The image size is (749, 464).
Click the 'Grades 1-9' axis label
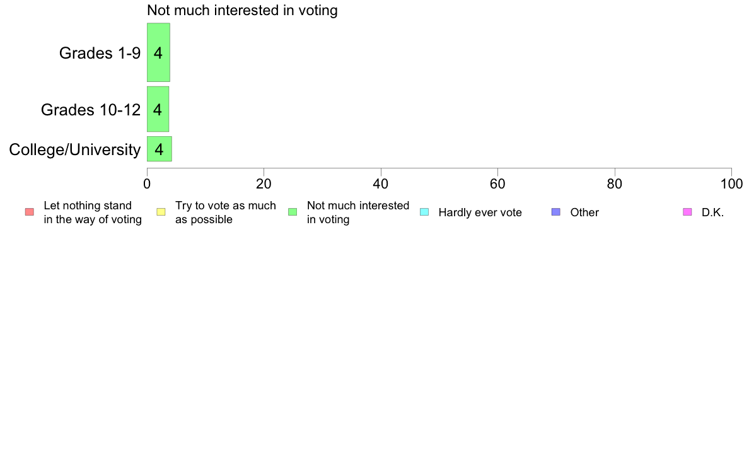click(x=100, y=53)
